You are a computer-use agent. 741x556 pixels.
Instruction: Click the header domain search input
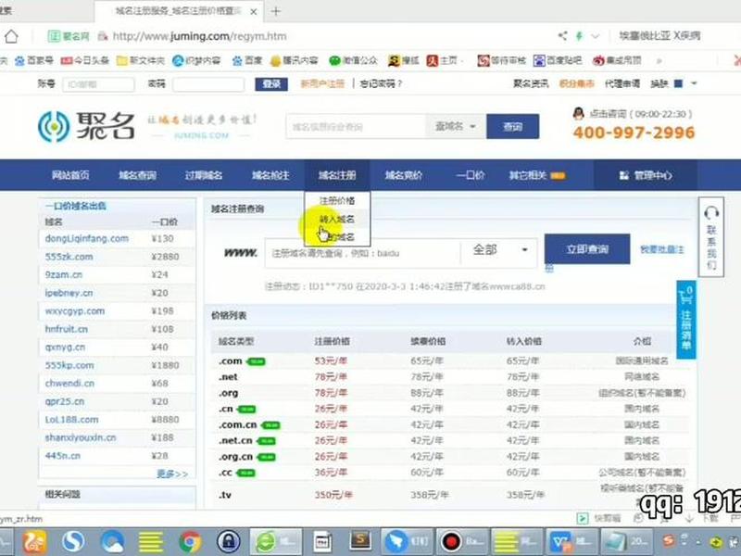[x=356, y=127]
